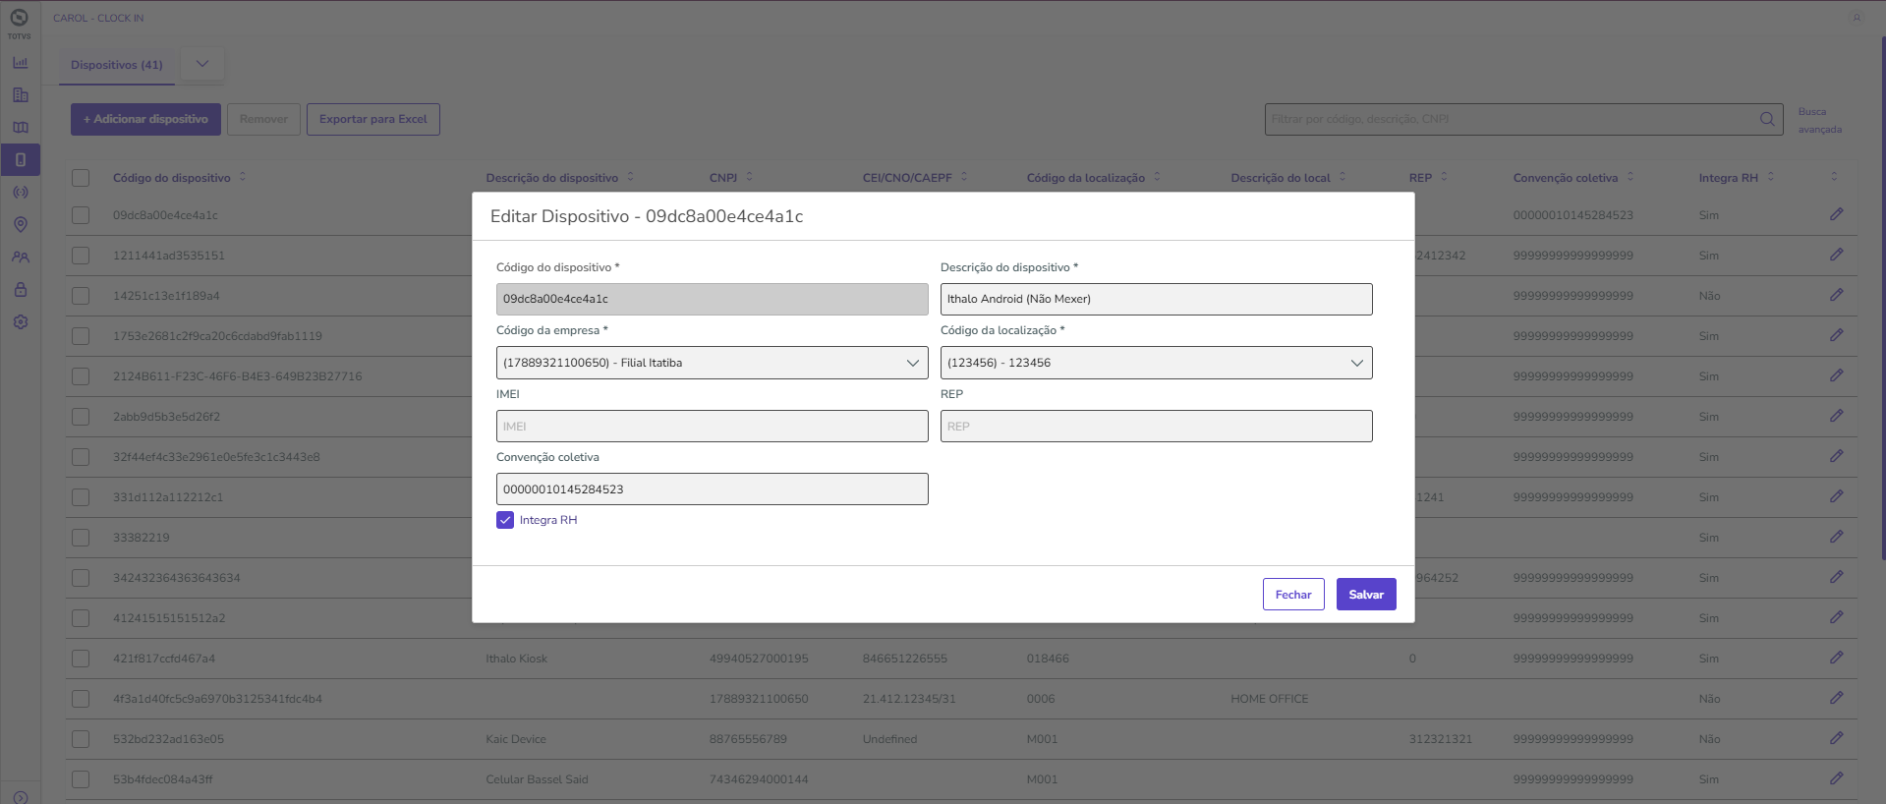Uncheck the Integra RH checkbox

pos(505,520)
